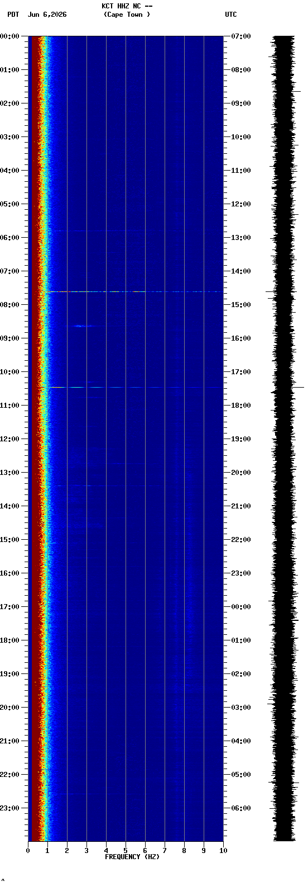Click the station title 'KCT HHZ NC --'
This screenshot has height=886, width=308.
[x=127, y=6]
